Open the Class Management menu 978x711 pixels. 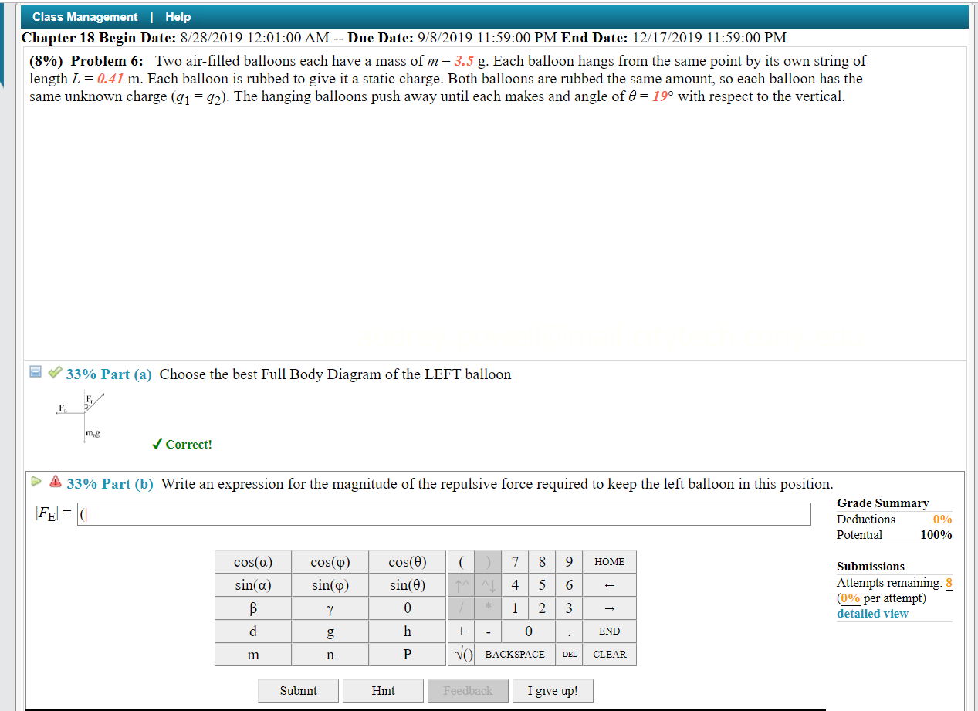[85, 16]
